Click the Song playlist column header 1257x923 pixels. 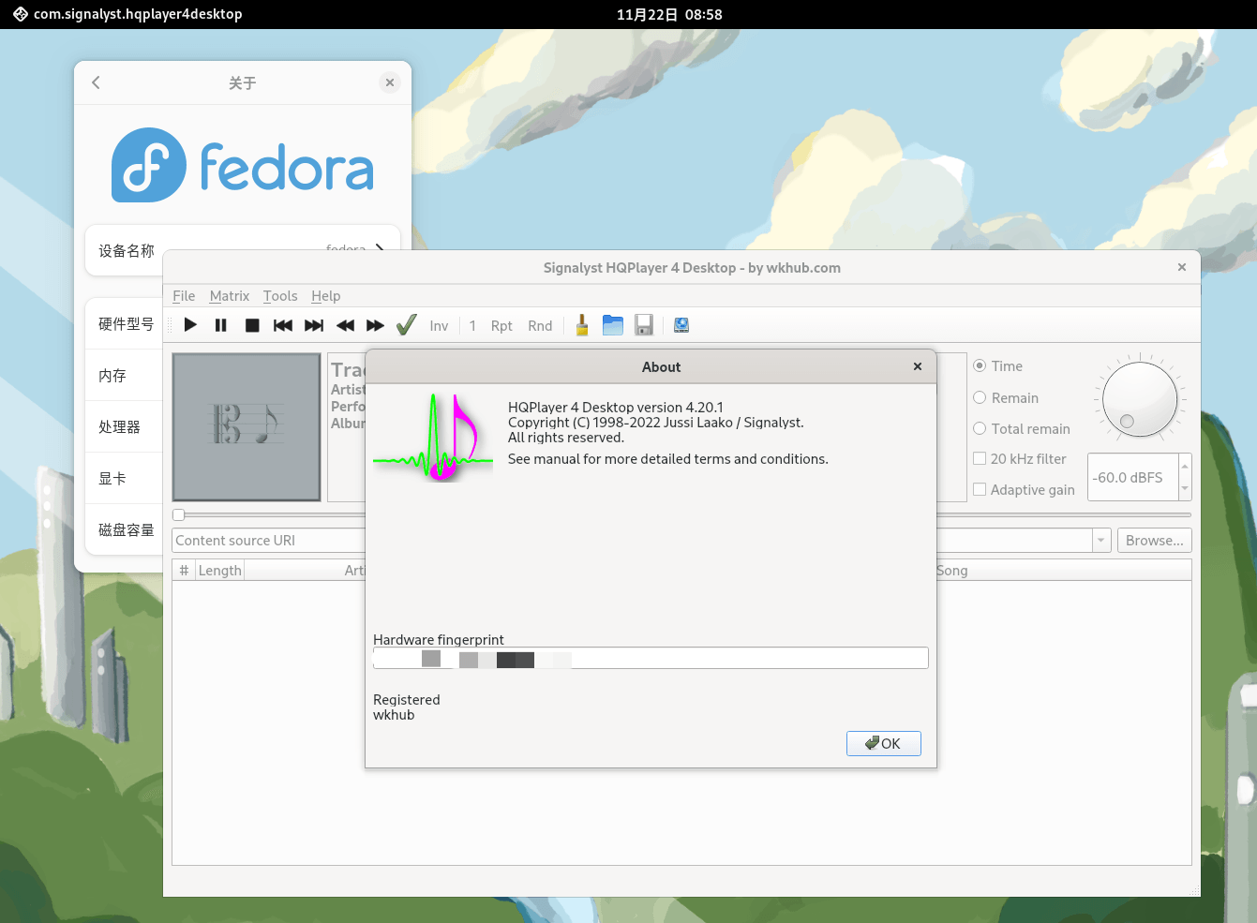pyautogui.click(x=952, y=571)
